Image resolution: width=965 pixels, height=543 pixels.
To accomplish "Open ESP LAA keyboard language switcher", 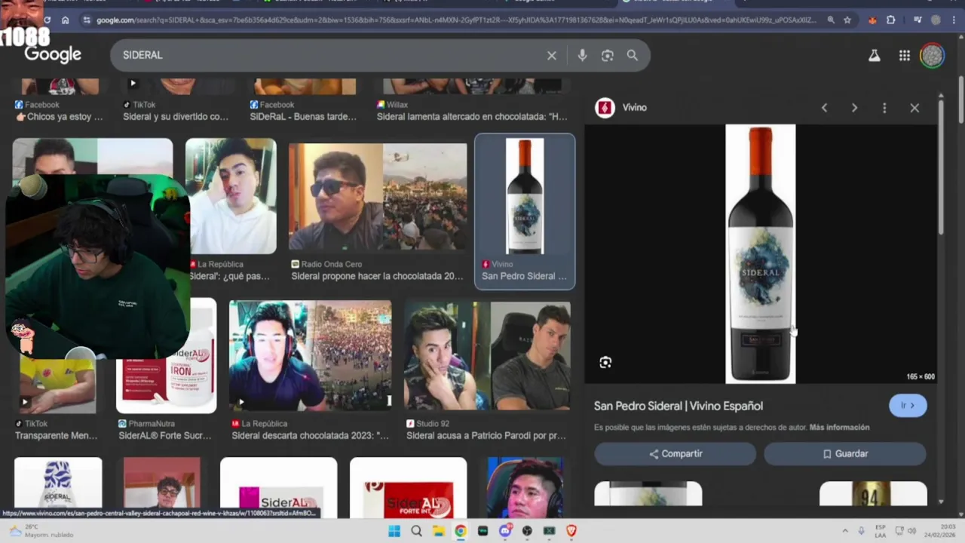I will tap(881, 531).
